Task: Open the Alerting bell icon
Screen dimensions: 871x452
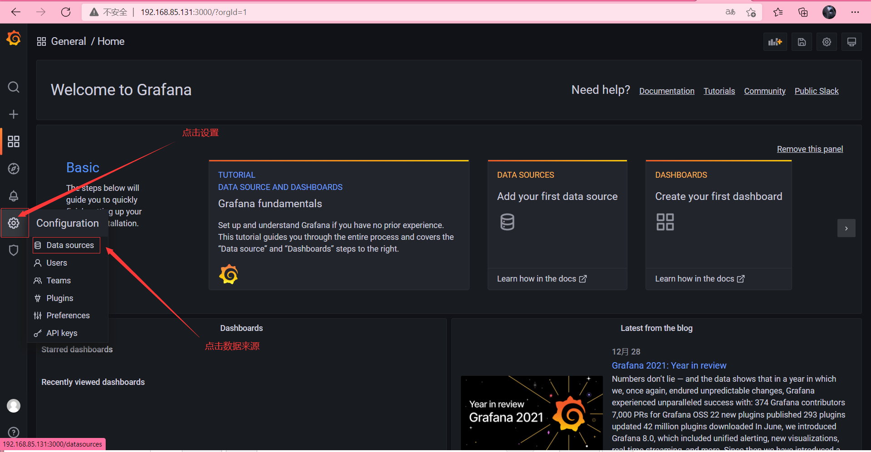Action: coord(14,196)
